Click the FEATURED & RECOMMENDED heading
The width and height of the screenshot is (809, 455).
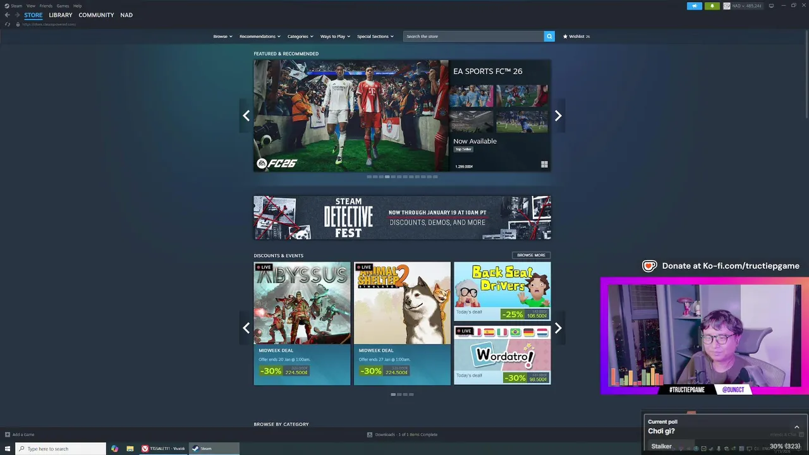click(286, 54)
